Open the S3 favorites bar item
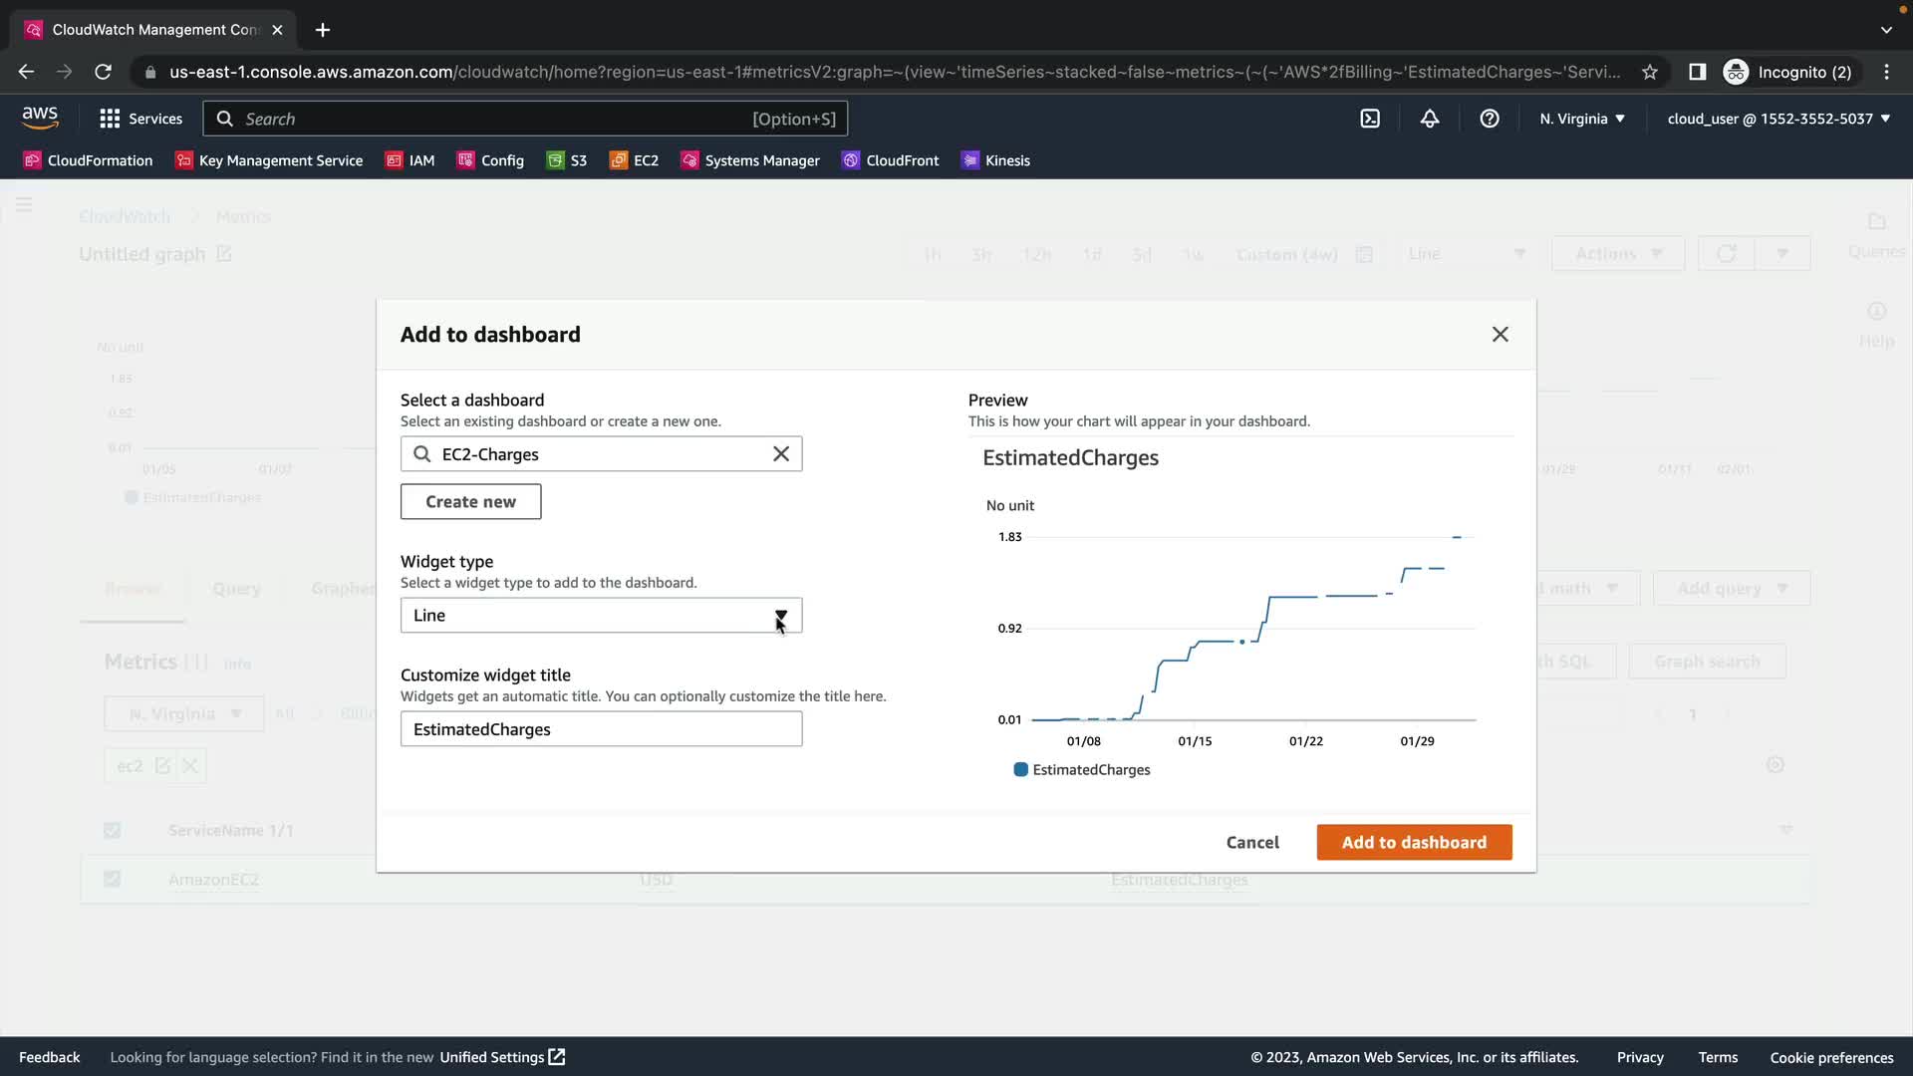 pyautogui.click(x=567, y=160)
